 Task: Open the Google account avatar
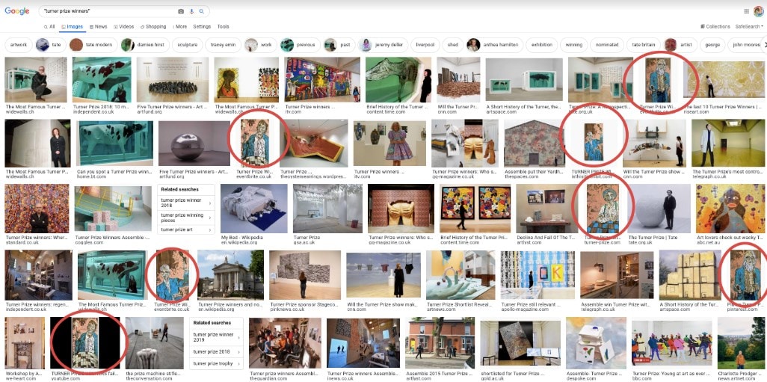point(758,11)
